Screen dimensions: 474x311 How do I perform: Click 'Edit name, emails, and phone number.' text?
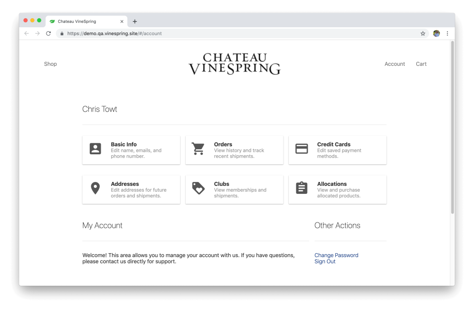(x=136, y=153)
